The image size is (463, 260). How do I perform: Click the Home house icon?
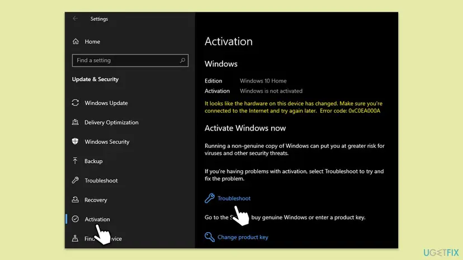pyautogui.click(x=75, y=41)
